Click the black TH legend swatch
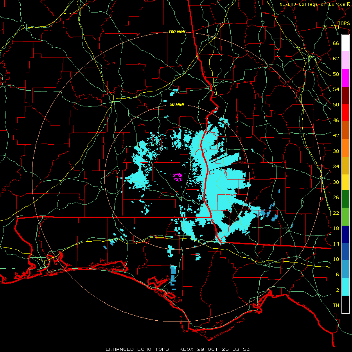 pos(345,304)
